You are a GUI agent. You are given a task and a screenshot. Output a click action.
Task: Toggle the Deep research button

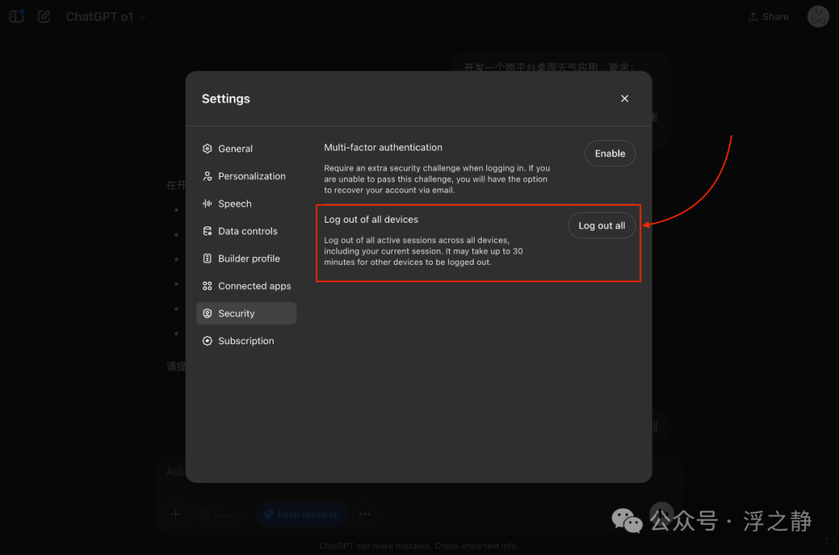click(301, 515)
